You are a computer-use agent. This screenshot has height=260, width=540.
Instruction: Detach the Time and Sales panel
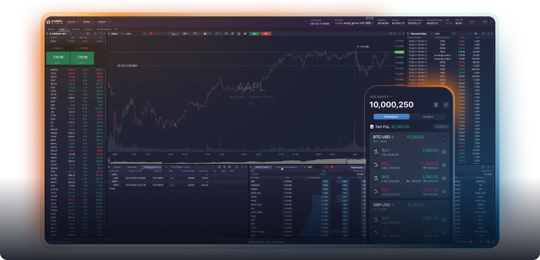(x=483, y=34)
